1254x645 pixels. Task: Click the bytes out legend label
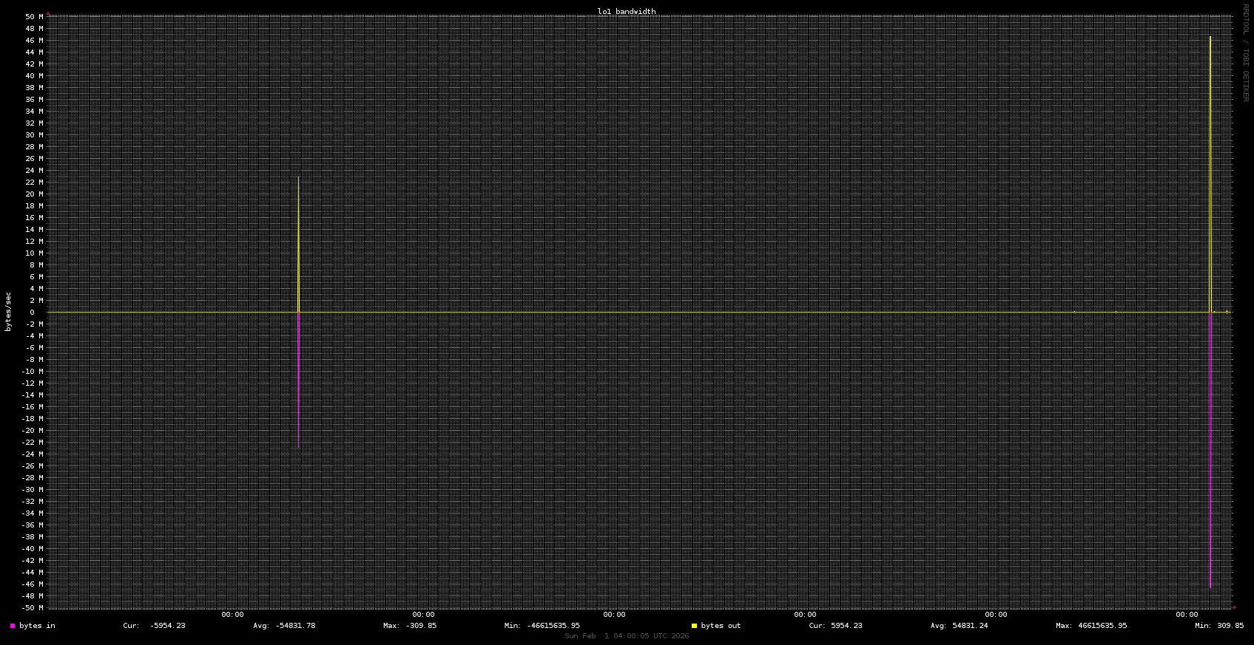tap(721, 626)
